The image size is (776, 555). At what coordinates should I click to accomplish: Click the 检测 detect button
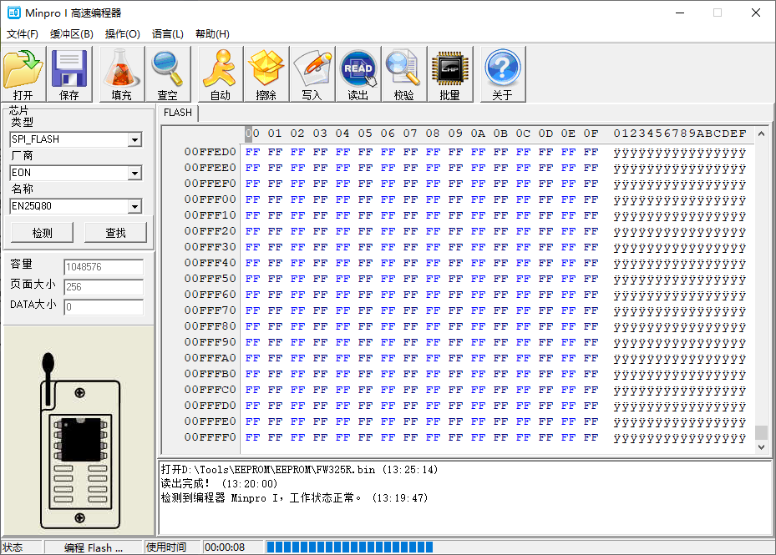42,231
